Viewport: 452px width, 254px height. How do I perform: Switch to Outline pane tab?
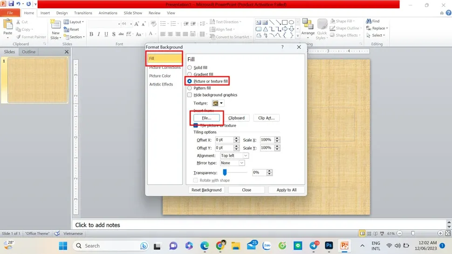click(29, 52)
